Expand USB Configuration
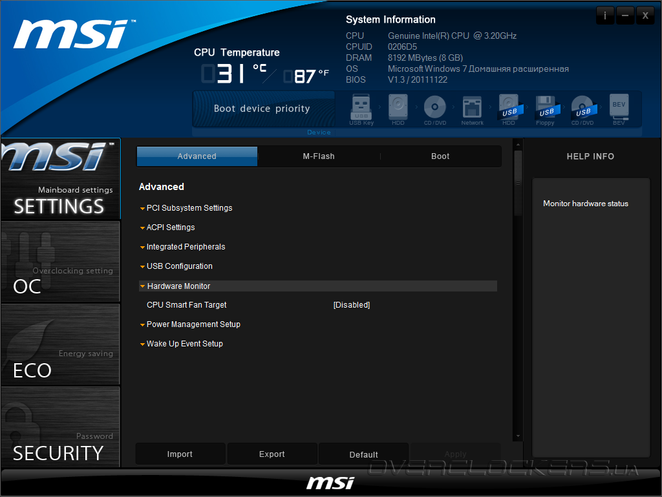662x497 pixels. [x=176, y=266]
